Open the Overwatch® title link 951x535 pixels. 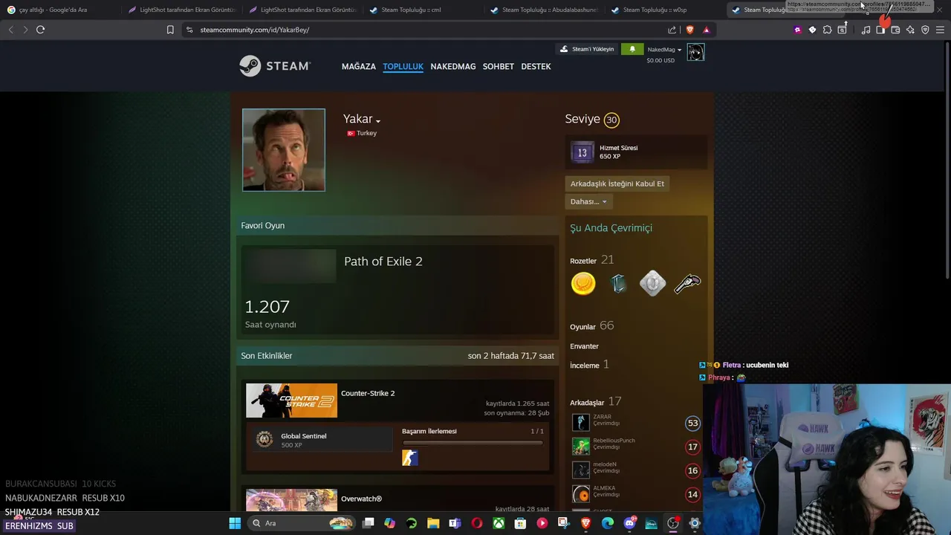click(x=361, y=499)
